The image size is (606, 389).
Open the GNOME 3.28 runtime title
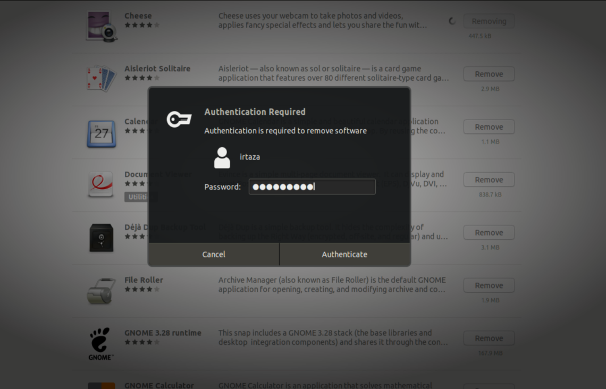coord(163,333)
